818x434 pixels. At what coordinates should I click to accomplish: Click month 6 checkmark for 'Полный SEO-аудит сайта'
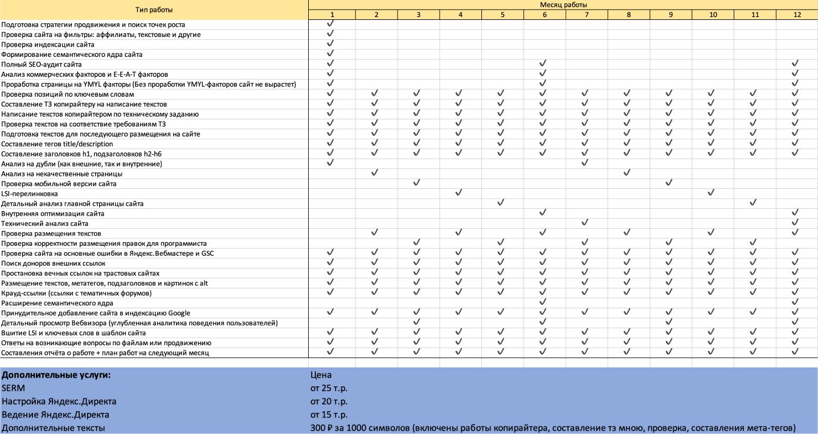(543, 63)
